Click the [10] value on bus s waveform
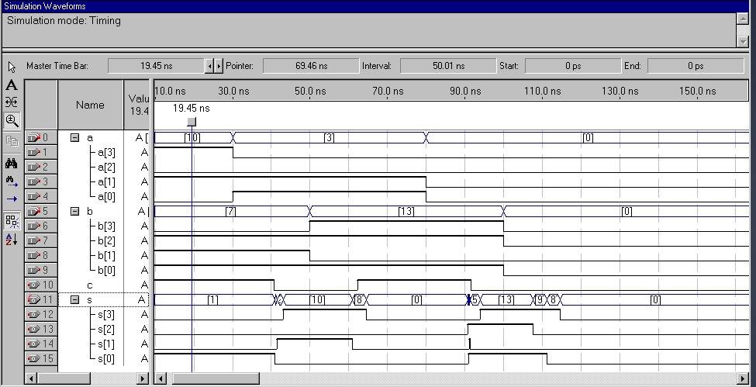 point(317,299)
